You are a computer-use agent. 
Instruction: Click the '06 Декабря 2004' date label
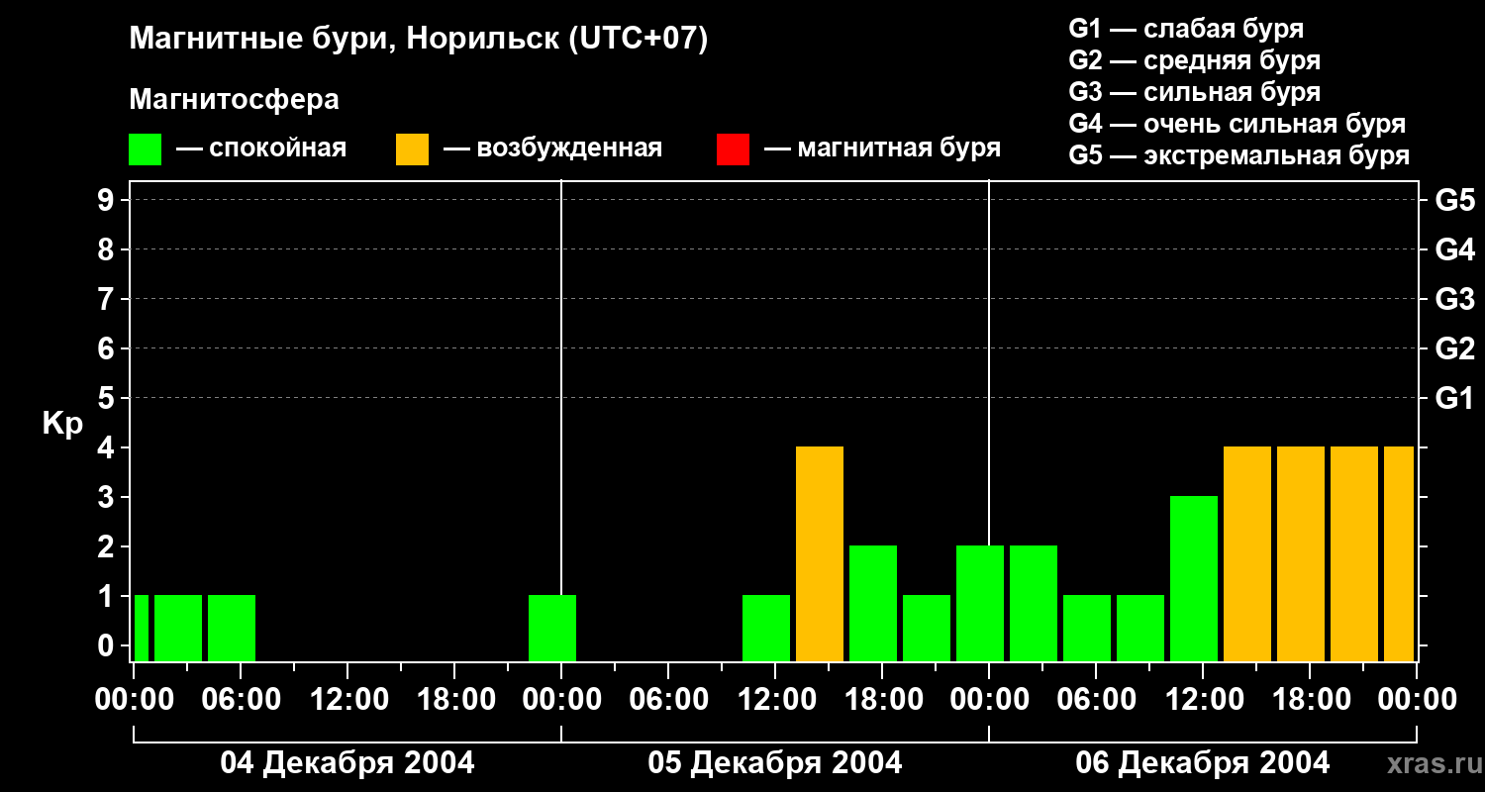point(1203,763)
